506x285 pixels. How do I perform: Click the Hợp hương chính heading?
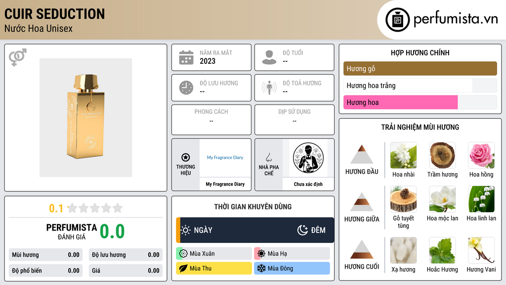coord(420,52)
